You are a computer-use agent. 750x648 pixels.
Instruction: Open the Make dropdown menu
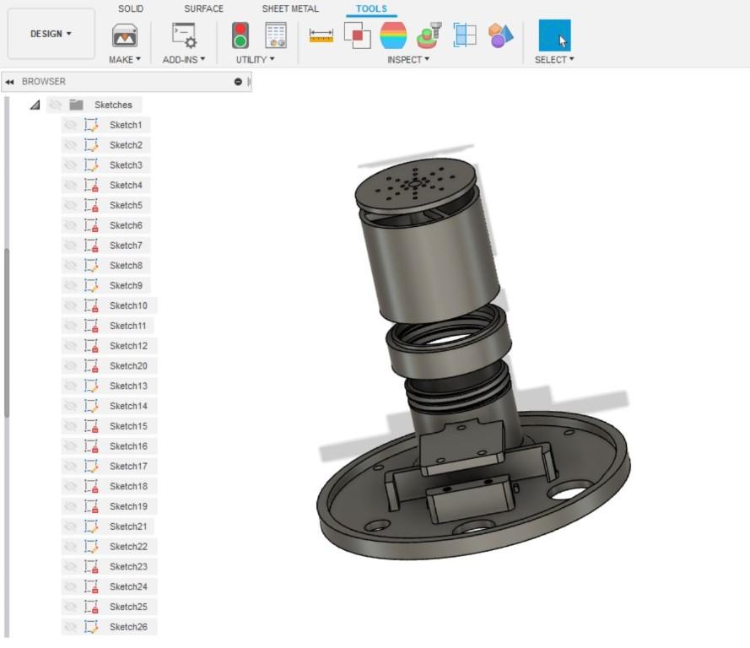125,60
